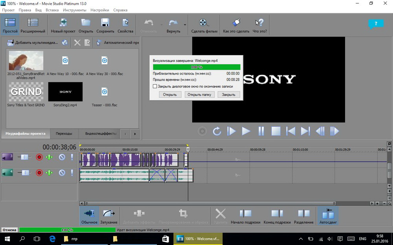
Task: Click the globe get media from web icon
Action: 65,42
